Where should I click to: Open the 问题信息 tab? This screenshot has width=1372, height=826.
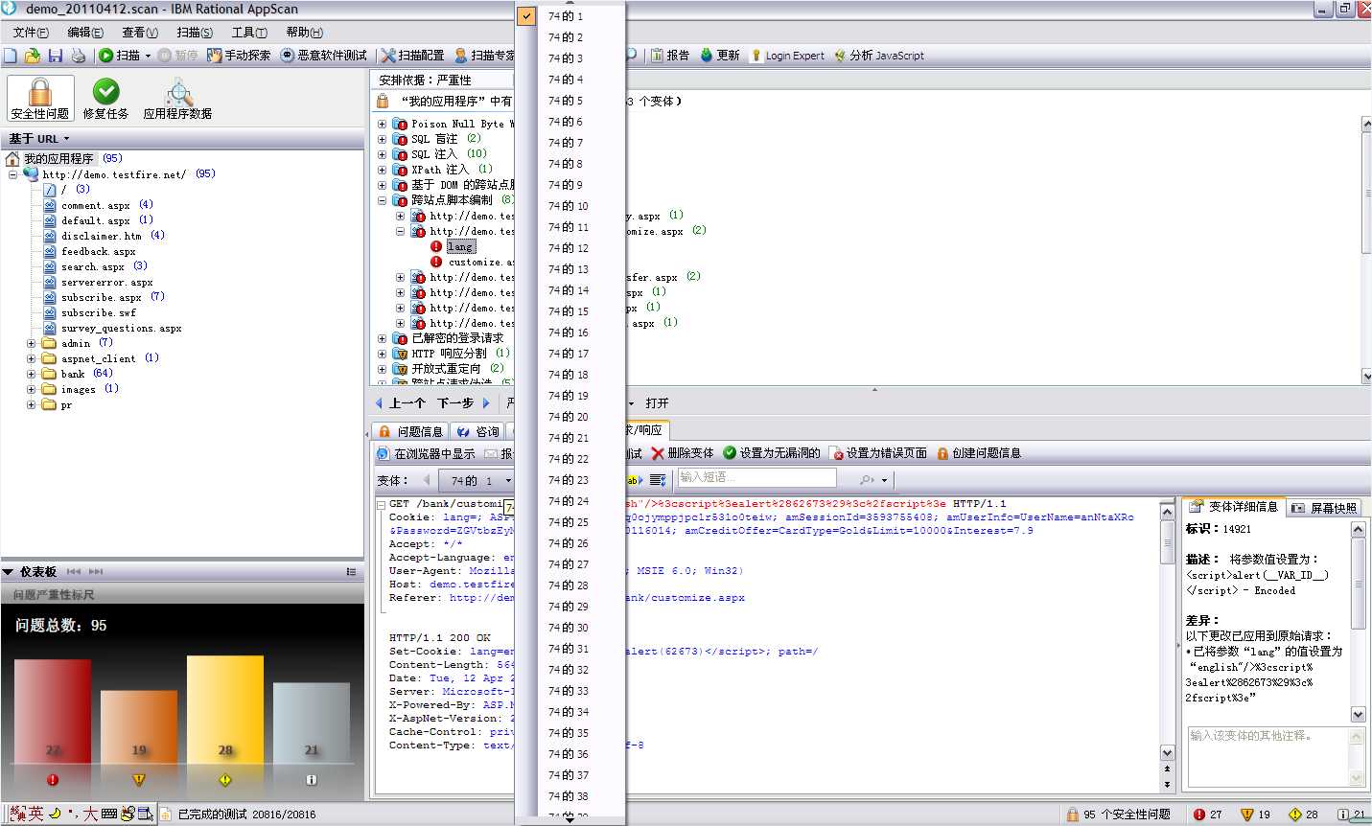(x=410, y=431)
